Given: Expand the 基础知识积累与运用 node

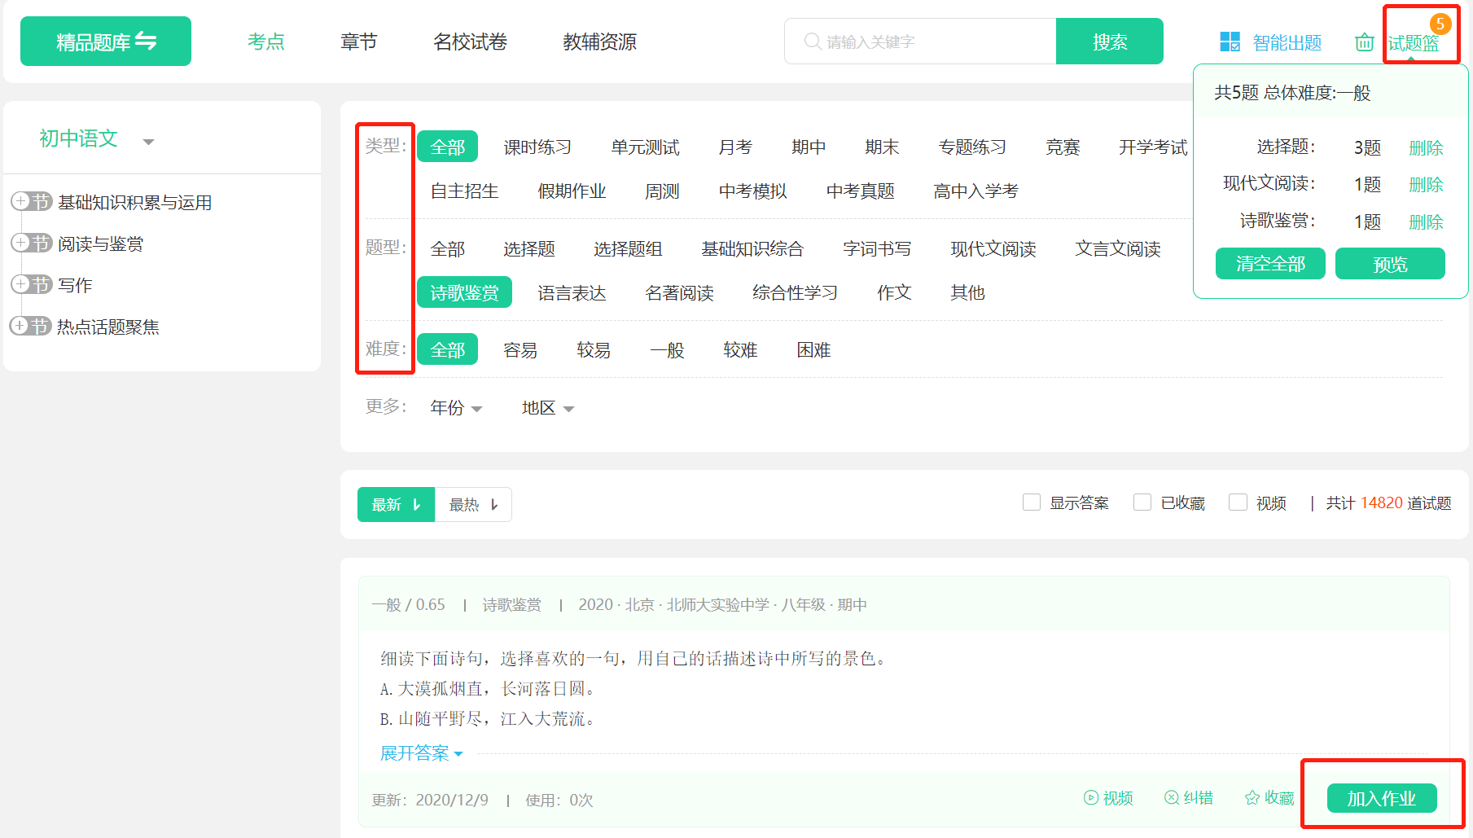Looking at the screenshot, I should pos(21,201).
